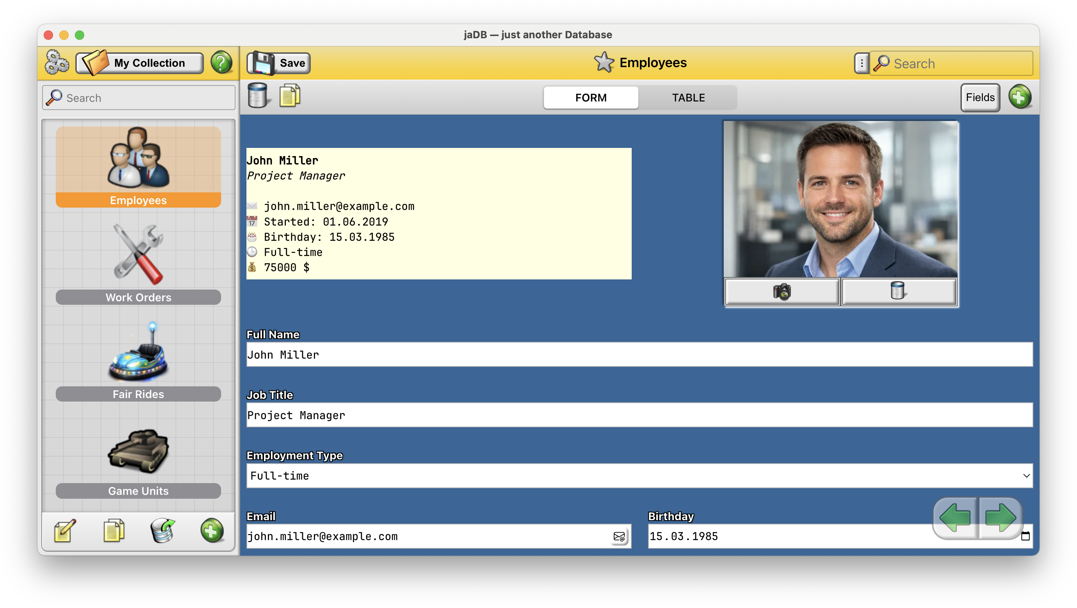Remove photo with trash icon under portrait
This screenshot has width=1077, height=608.
coord(898,292)
